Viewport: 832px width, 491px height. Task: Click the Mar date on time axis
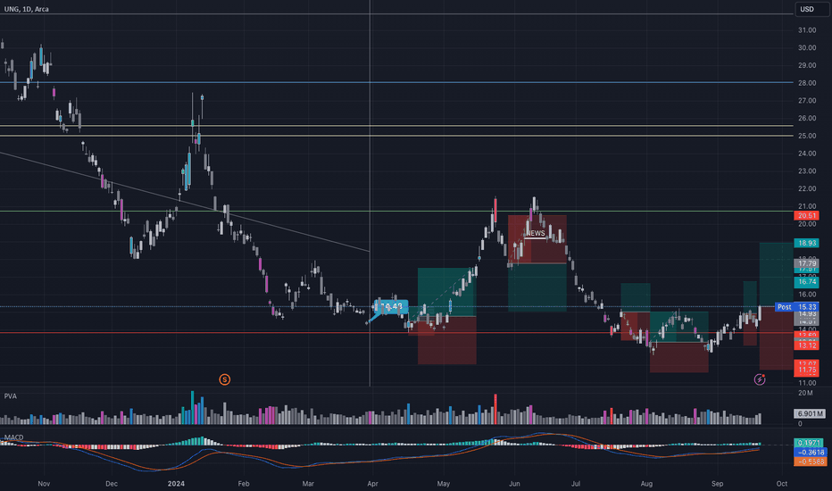(308, 484)
